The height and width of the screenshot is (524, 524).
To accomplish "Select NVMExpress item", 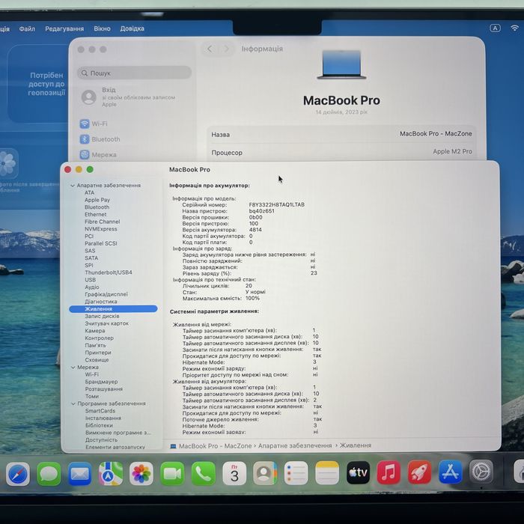I will click(100, 229).
